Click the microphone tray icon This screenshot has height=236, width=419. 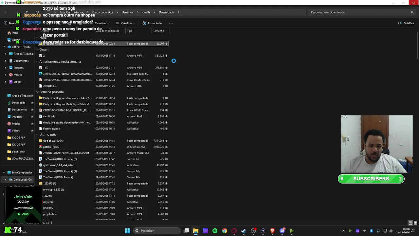tap(378, 231)
